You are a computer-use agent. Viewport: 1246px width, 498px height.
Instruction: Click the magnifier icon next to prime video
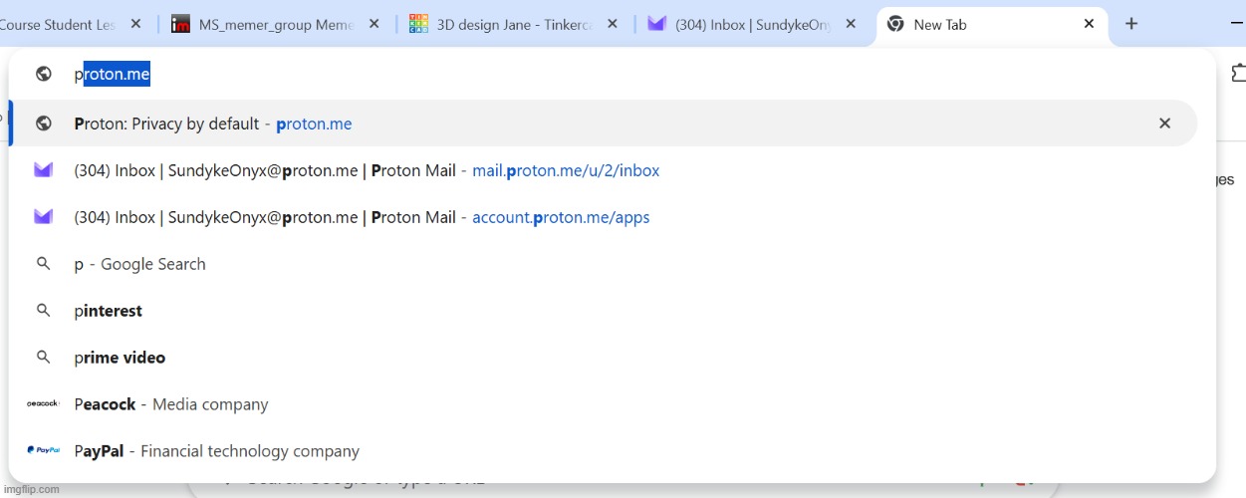[x=43, y=358]
